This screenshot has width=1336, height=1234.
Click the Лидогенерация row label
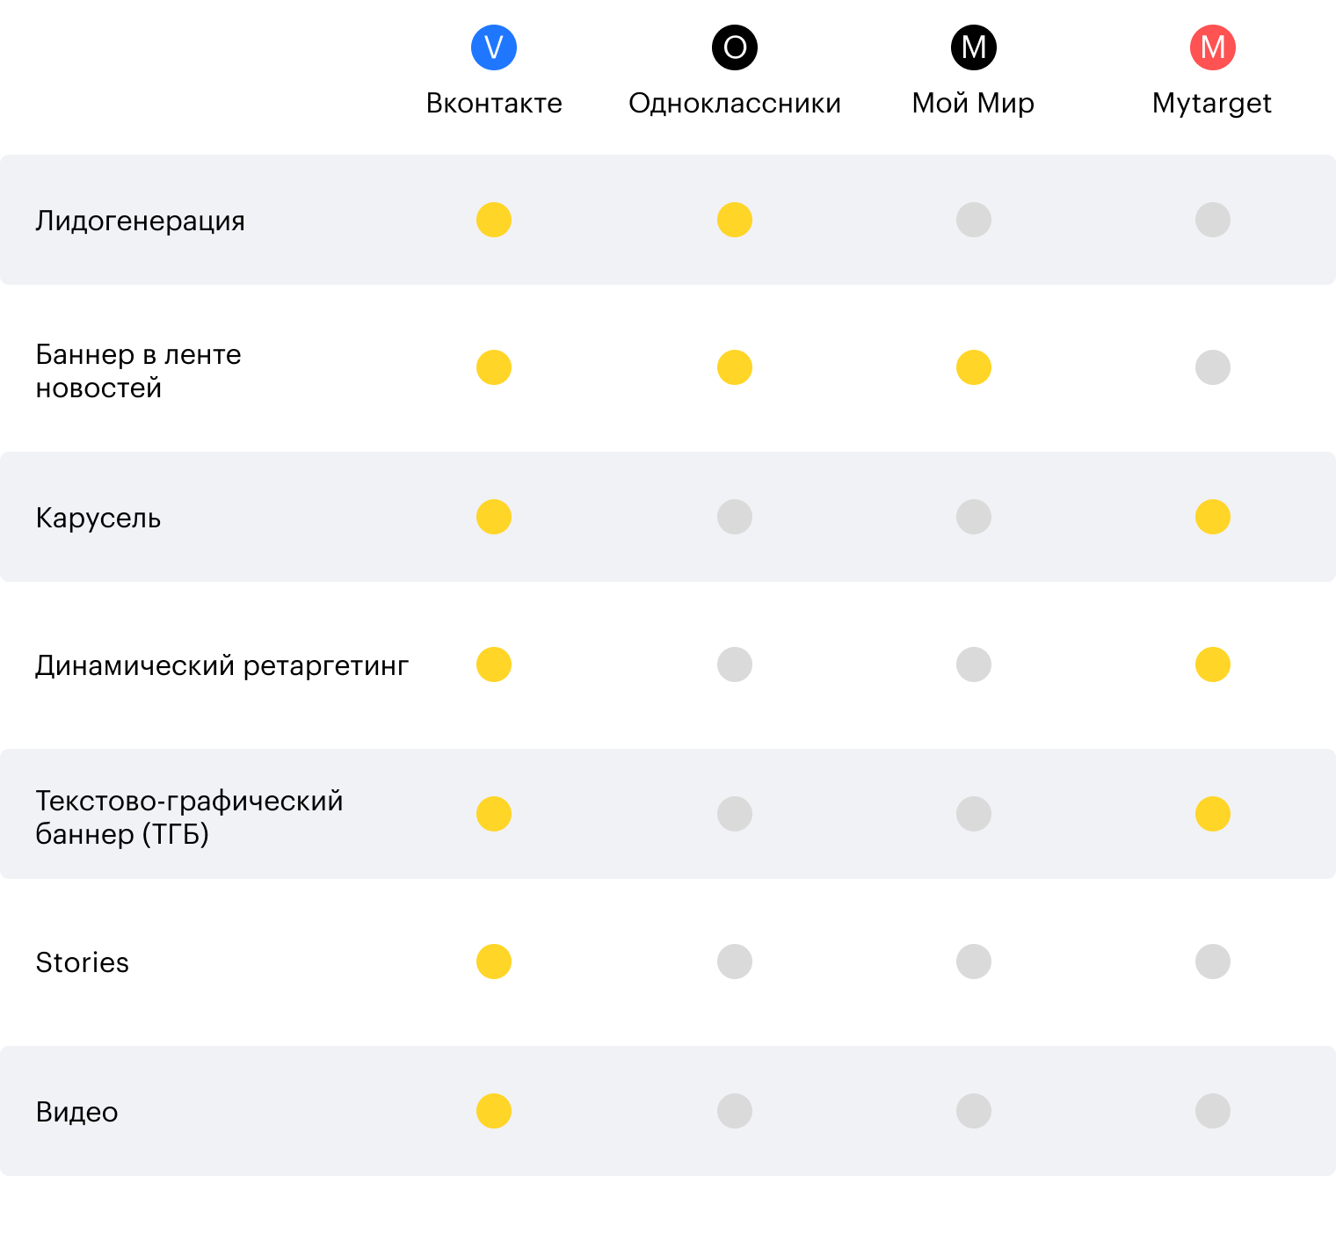pos(140,221)
